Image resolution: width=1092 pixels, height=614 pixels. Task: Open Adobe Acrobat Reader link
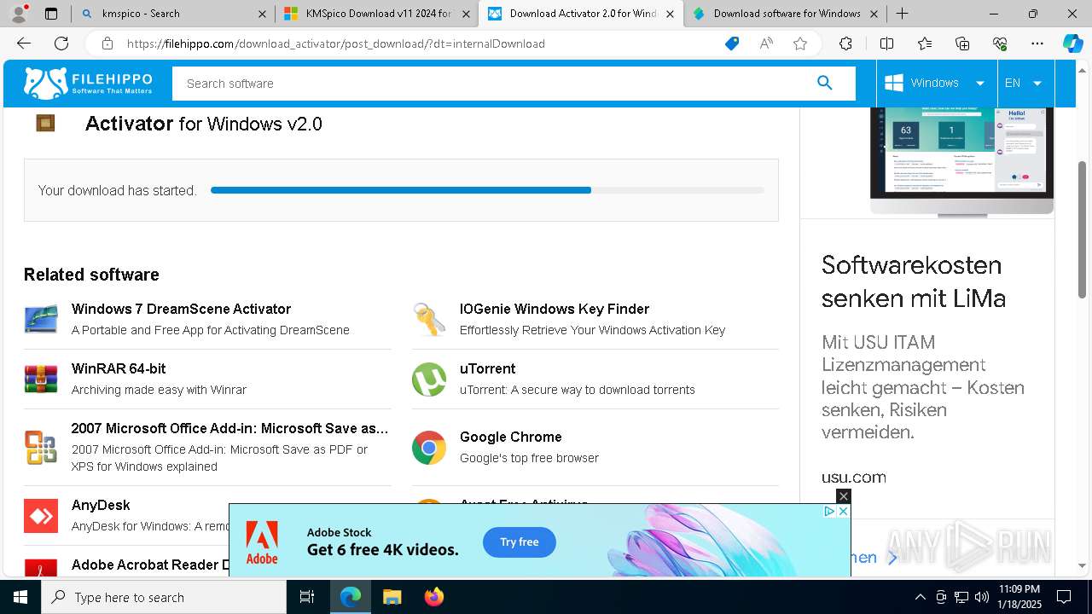151,565
